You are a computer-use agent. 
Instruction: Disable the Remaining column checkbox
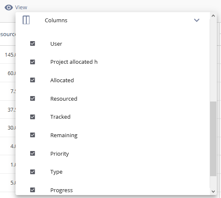click(33, 135)
